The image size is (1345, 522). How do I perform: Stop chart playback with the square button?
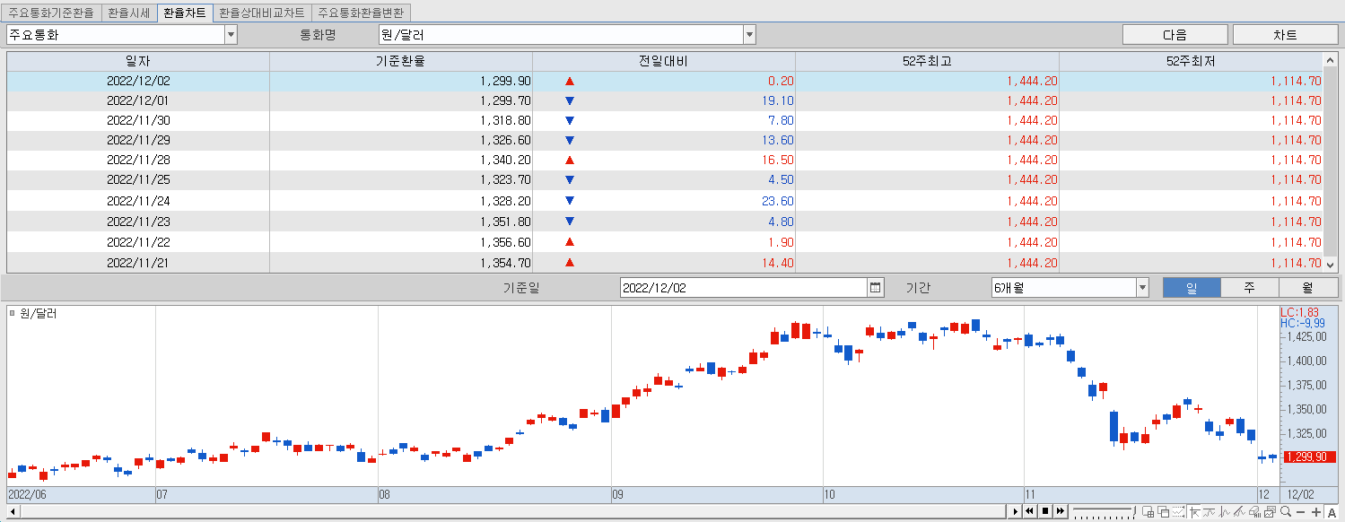(1045, 511)
